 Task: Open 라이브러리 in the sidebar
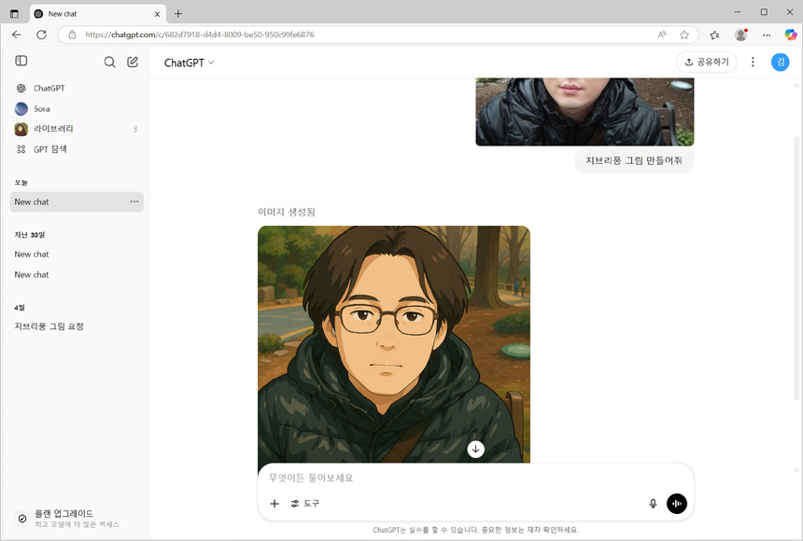tap(52, 129)
